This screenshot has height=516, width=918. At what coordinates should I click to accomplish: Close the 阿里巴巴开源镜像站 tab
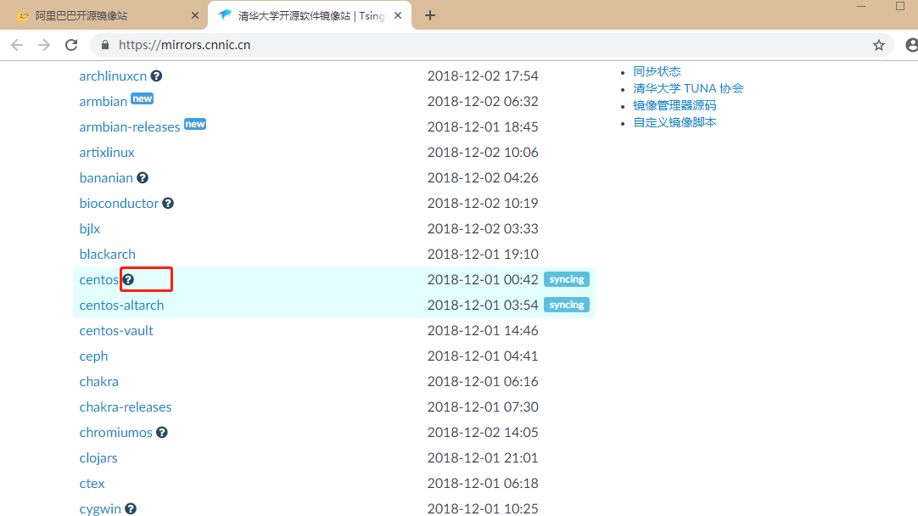click(x=195, y=16)
